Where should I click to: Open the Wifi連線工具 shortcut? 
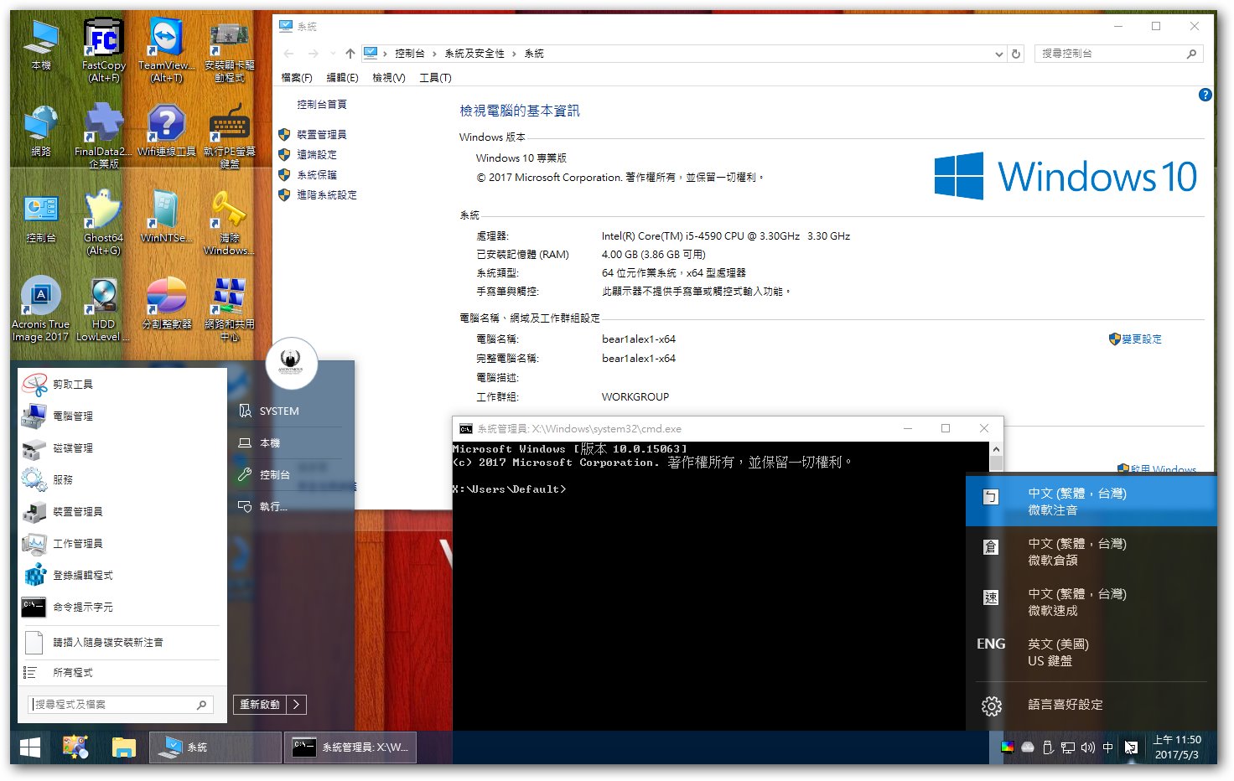[x=167, y=131]
